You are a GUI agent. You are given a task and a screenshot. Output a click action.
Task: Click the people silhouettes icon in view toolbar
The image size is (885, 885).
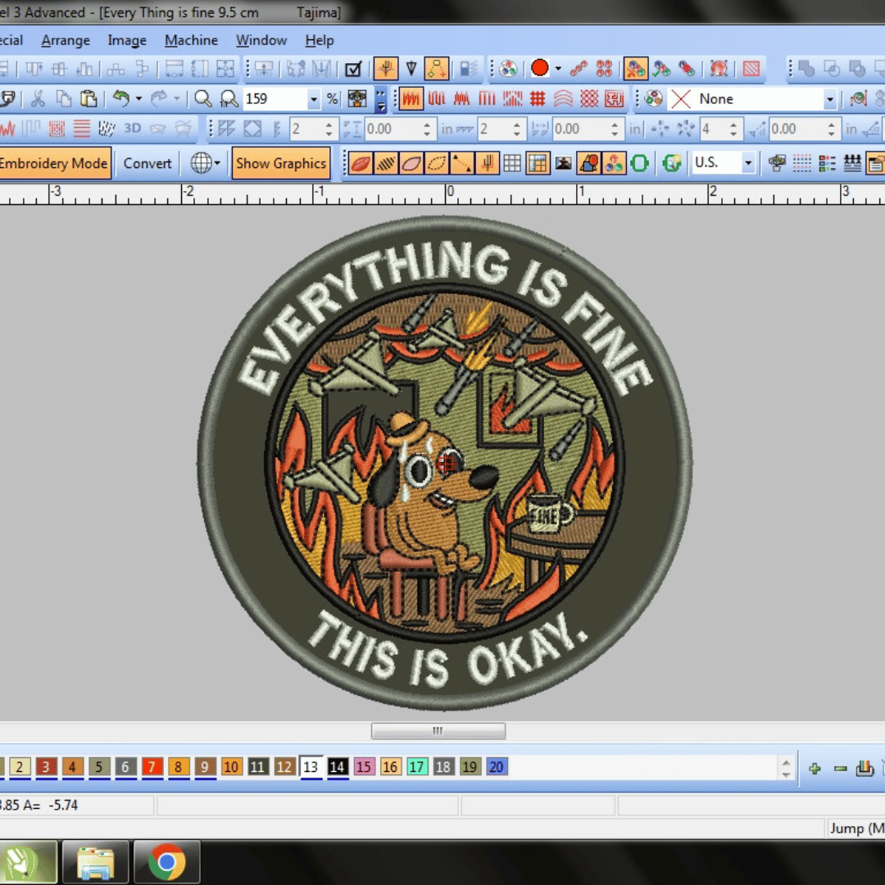tap(852, 163)
